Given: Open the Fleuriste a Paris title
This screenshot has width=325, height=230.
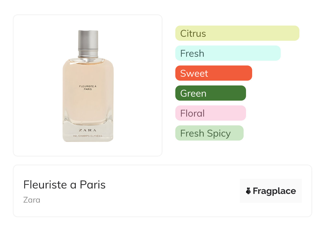Looking at the screenshot, I should tap(64, 184).
